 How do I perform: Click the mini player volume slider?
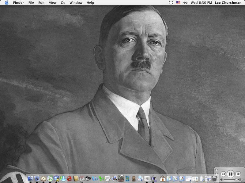coord(230,180)
